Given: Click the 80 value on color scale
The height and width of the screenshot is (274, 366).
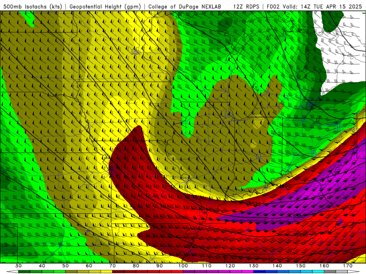Looking at the screenshot, I should [136, 266].
